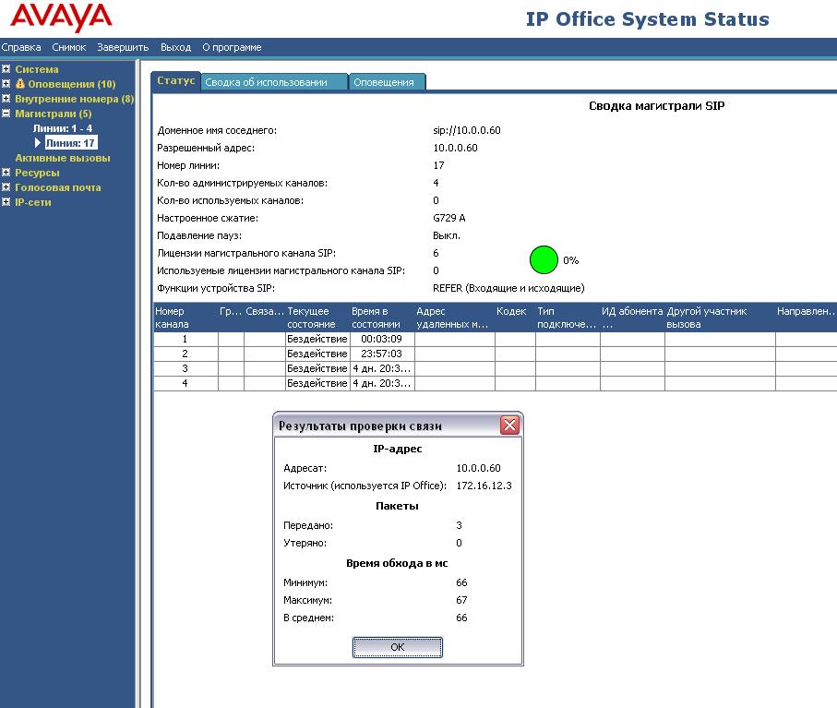Image resolution: width=837 pixels, height=708 pixels.
Task: Click OK in the connection check dialog
Action: point(397,647)
